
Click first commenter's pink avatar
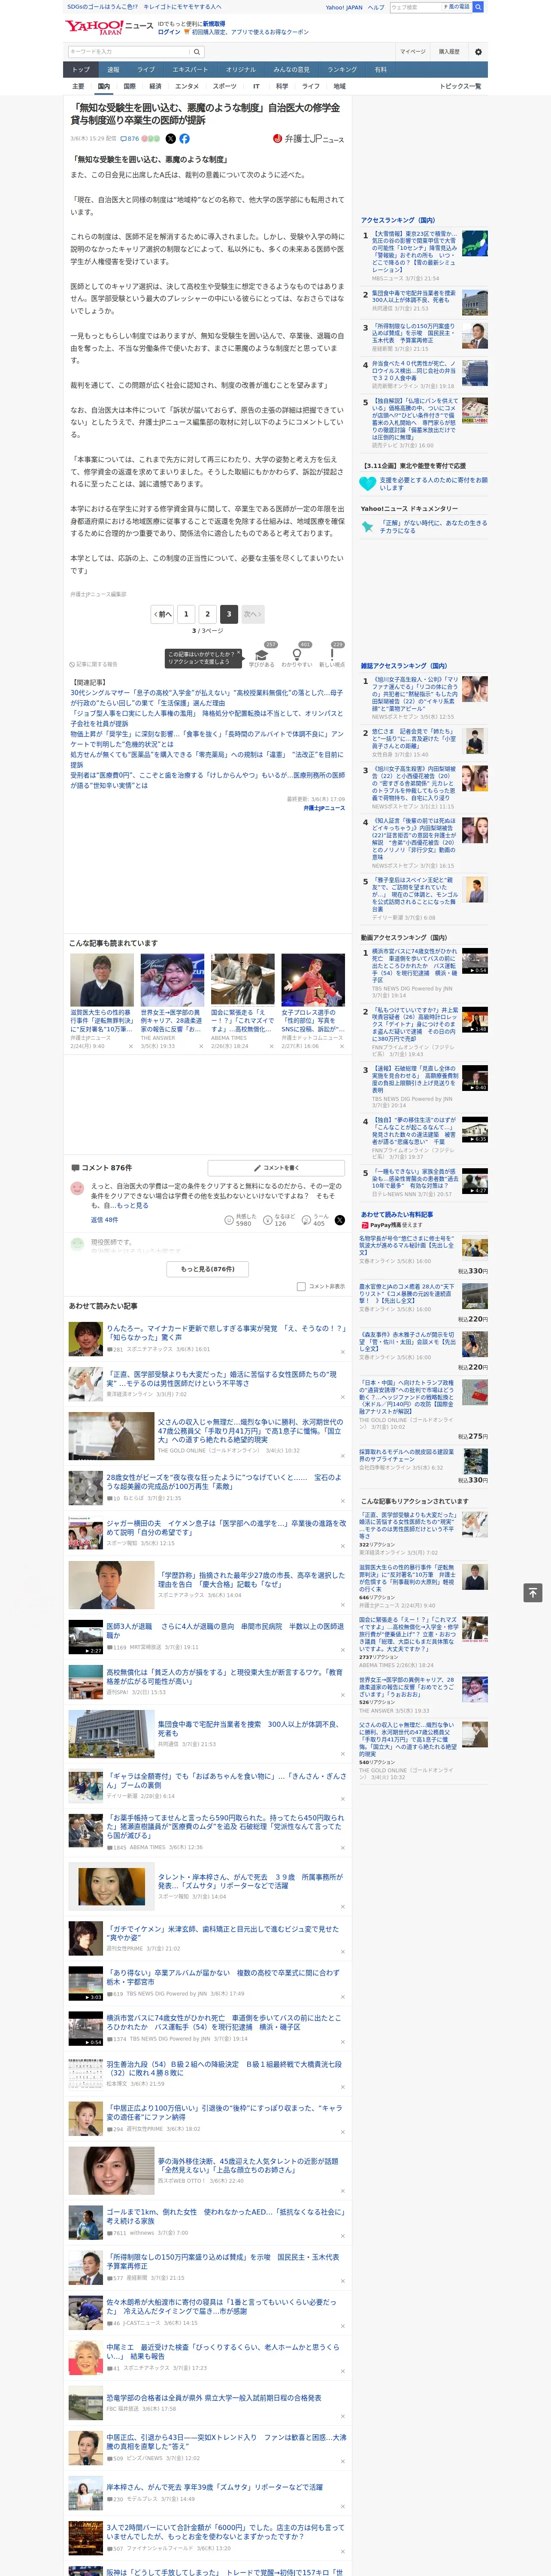coord(77,1188)
